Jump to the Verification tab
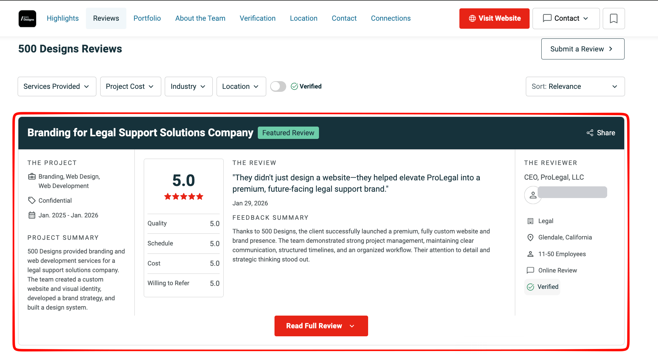The height and width of the screenshot is (354, 658). [x=257, y=18]
